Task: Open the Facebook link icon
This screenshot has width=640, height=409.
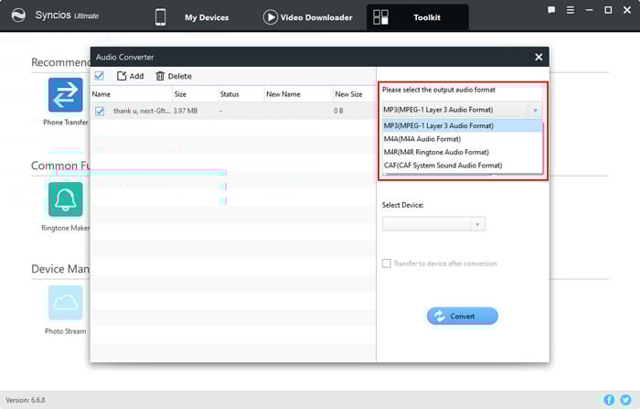Action: pyautogui.click(x=609, y=400)
